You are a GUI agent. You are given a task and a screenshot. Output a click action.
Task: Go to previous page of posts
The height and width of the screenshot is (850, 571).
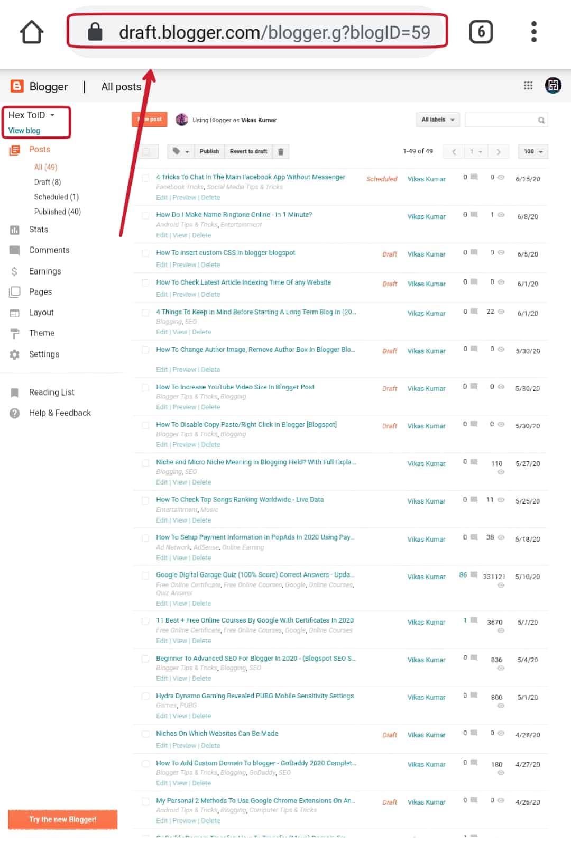454,151
